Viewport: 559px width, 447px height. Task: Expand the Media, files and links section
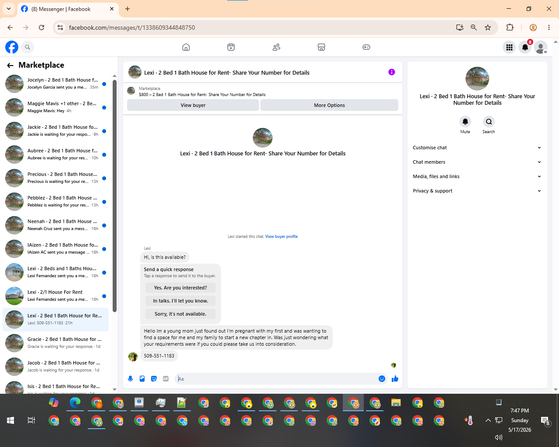point(477,176)
